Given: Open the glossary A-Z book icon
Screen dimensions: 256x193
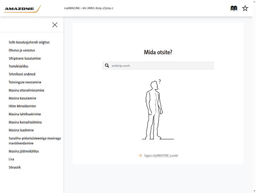Looking at the screenshot, I should pyautogui.click(x=234, y=8).
